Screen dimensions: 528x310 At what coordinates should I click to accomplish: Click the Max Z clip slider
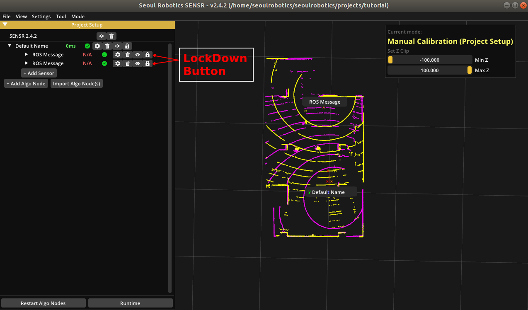[430, 70]
